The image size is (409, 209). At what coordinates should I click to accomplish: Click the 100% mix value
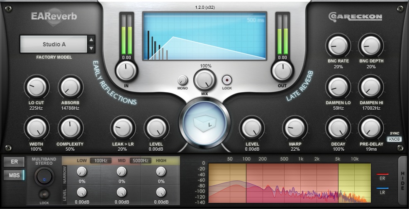(x=206, y=66)
